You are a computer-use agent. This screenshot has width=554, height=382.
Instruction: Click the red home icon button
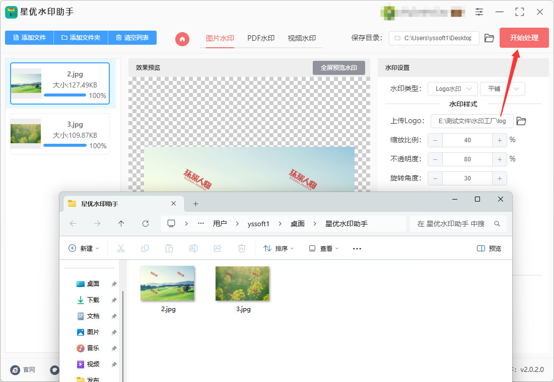(182, 39)
